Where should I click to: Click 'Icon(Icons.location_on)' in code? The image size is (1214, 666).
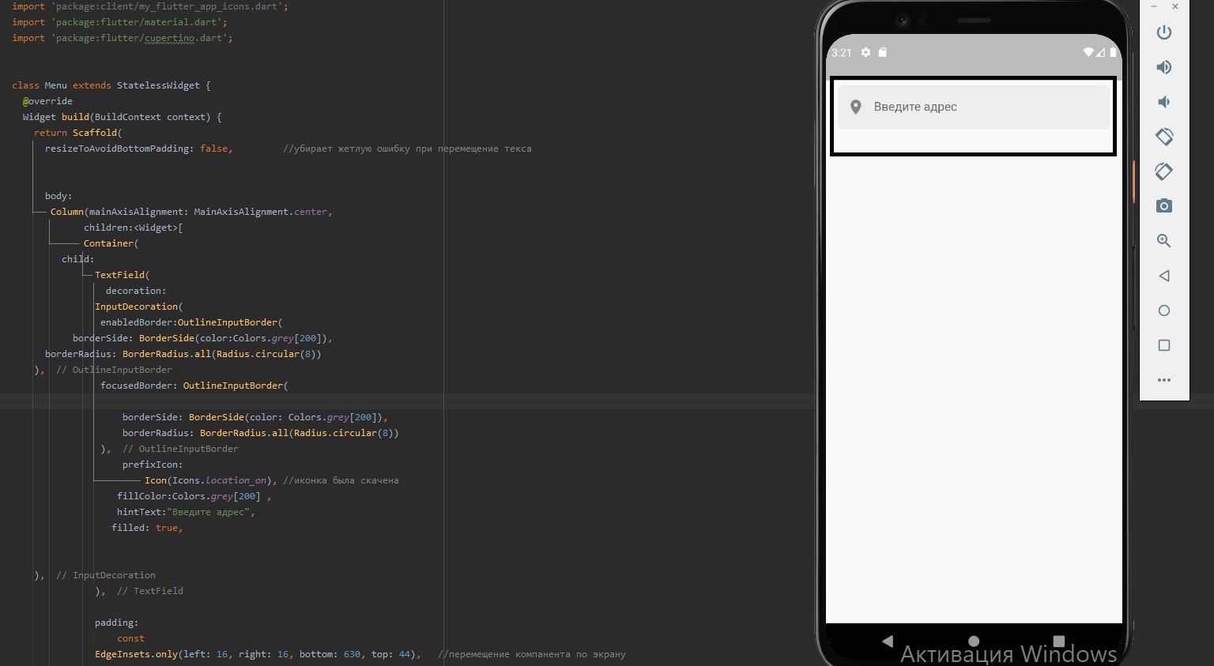coord(209,480)
